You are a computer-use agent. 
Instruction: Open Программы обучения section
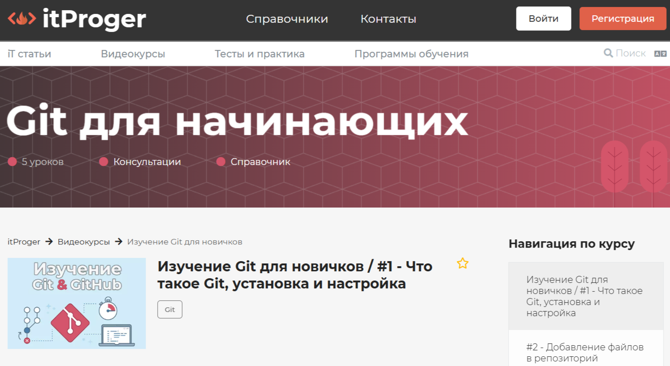(411, 54)
